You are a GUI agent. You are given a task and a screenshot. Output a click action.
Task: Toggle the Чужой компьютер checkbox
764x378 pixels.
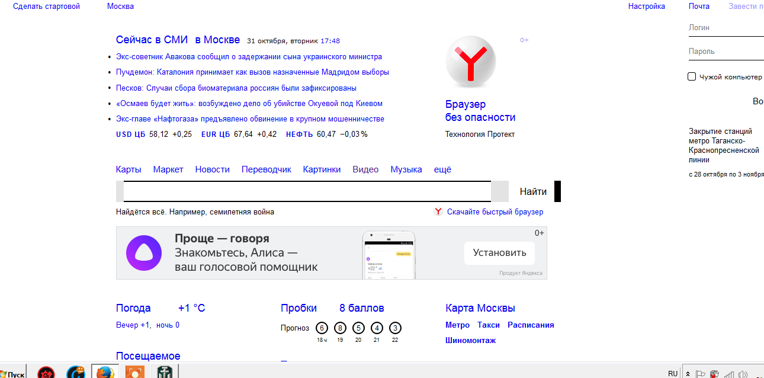(x=692, y=76)
